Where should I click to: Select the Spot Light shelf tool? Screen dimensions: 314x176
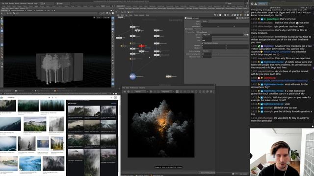(x=135, y=8)
